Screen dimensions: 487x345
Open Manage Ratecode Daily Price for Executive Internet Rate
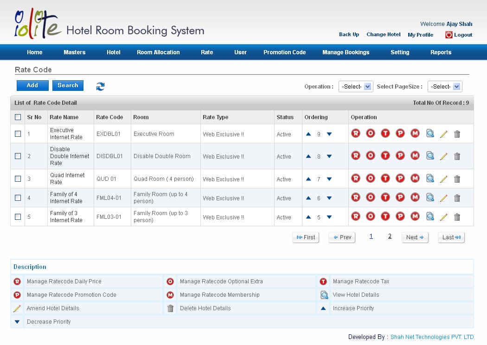point(355,134)
